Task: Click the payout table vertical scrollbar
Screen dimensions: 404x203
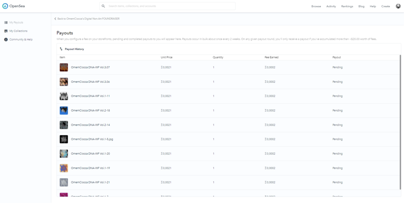Action: pyautogui.click(x=400, y=118)
